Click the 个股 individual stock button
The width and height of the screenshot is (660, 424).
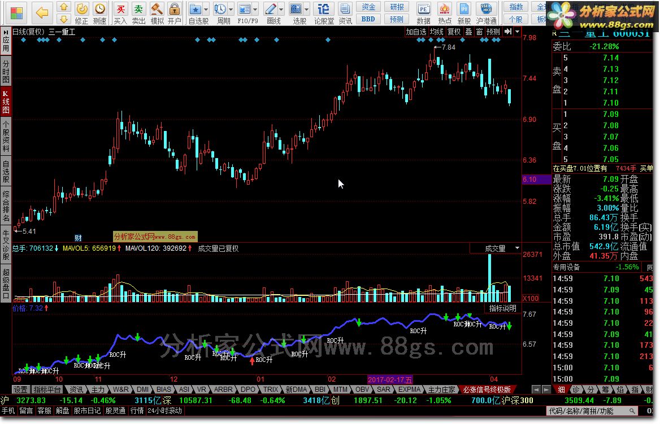point(516,19)
